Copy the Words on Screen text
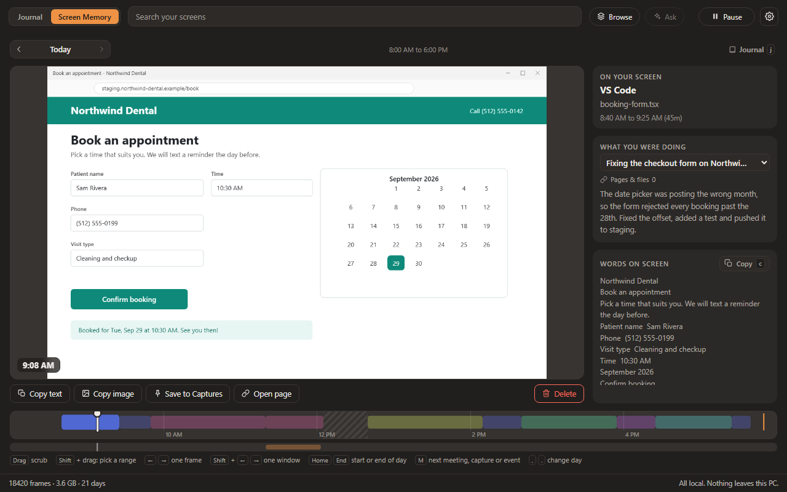The width and height of the screenshot is (787, 492). [744, 263]
